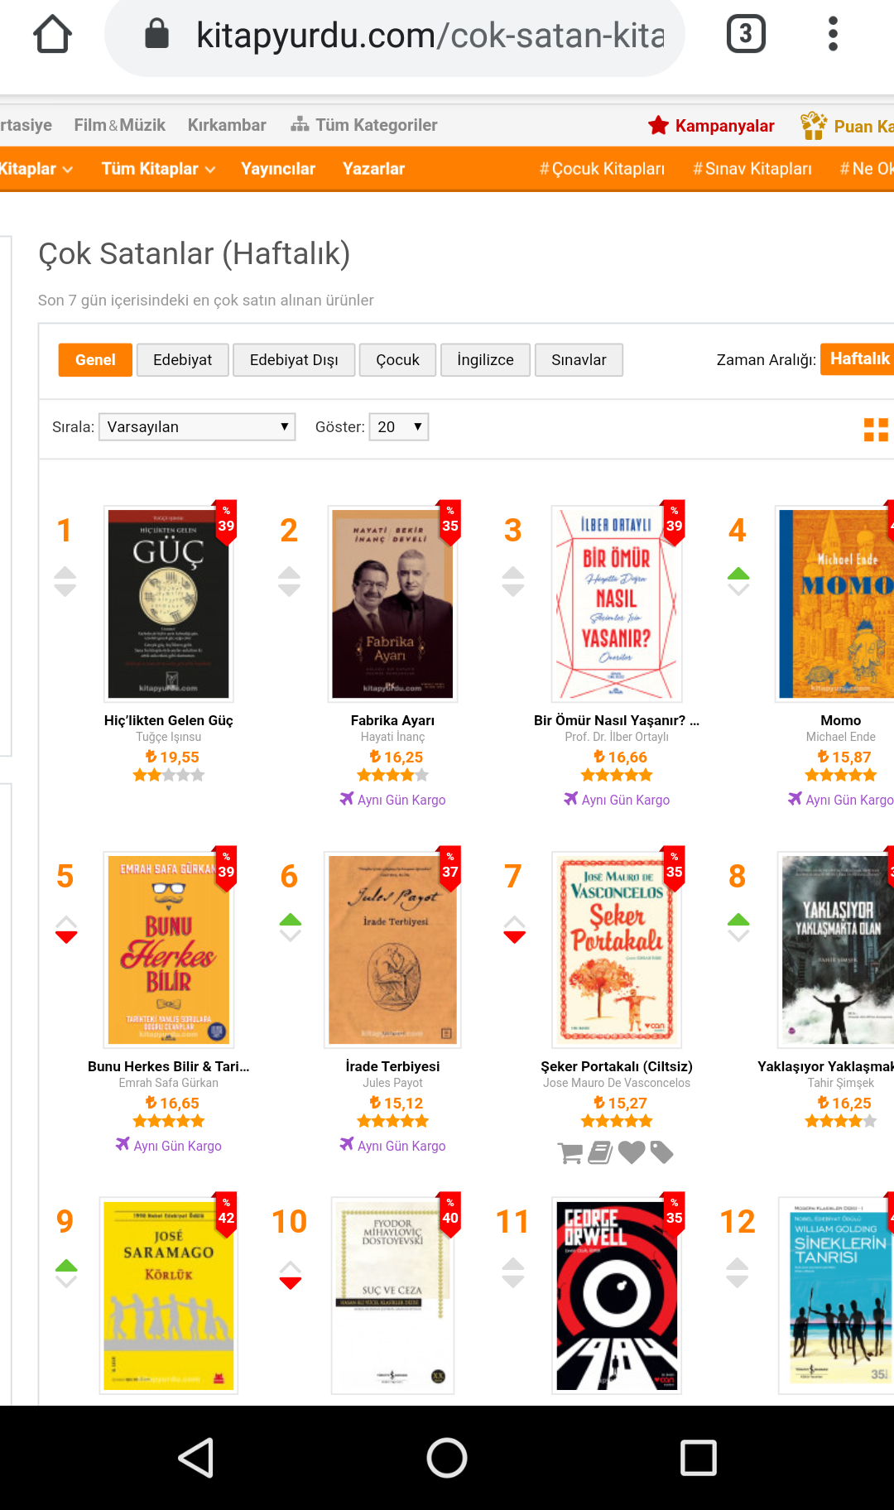Switch to the İngilizce tab
This screenshot has width=894, height=1510.
pos(485,360)
